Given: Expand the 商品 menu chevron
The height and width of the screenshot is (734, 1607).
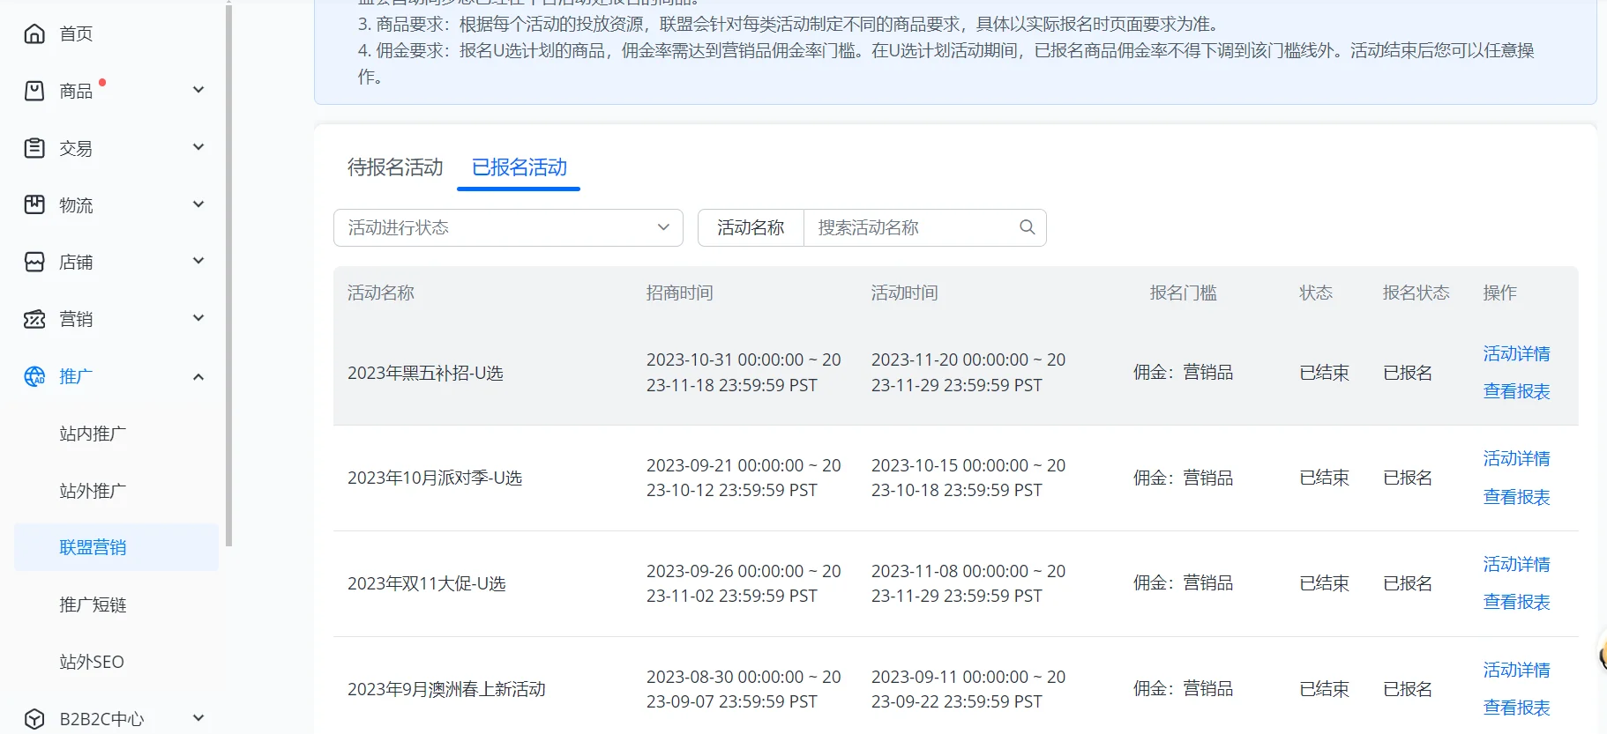Looking at the screenshot, I should [198, 90].
